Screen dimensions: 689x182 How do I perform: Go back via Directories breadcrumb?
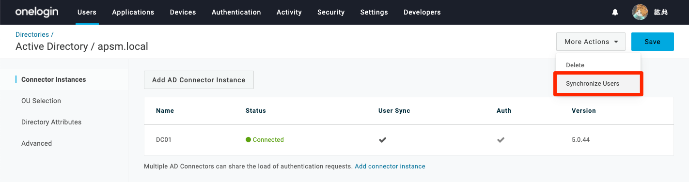[x=32, y=34]
